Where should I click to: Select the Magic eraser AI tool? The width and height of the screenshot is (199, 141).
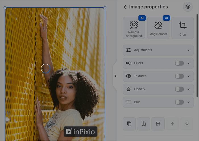click(x=158, y=28)
